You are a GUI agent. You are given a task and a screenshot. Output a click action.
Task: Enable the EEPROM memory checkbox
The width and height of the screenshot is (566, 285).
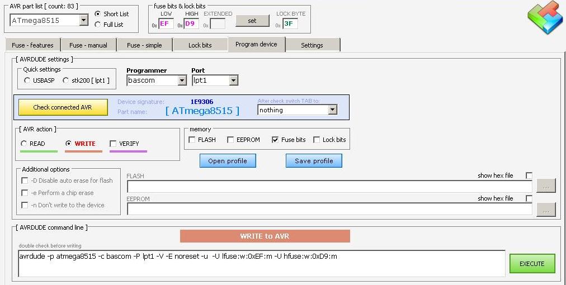(230, 140)
